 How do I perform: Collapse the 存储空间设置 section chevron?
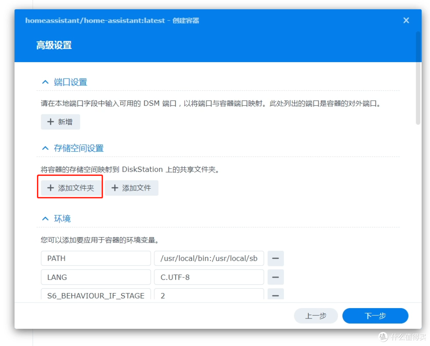point(45,148)
